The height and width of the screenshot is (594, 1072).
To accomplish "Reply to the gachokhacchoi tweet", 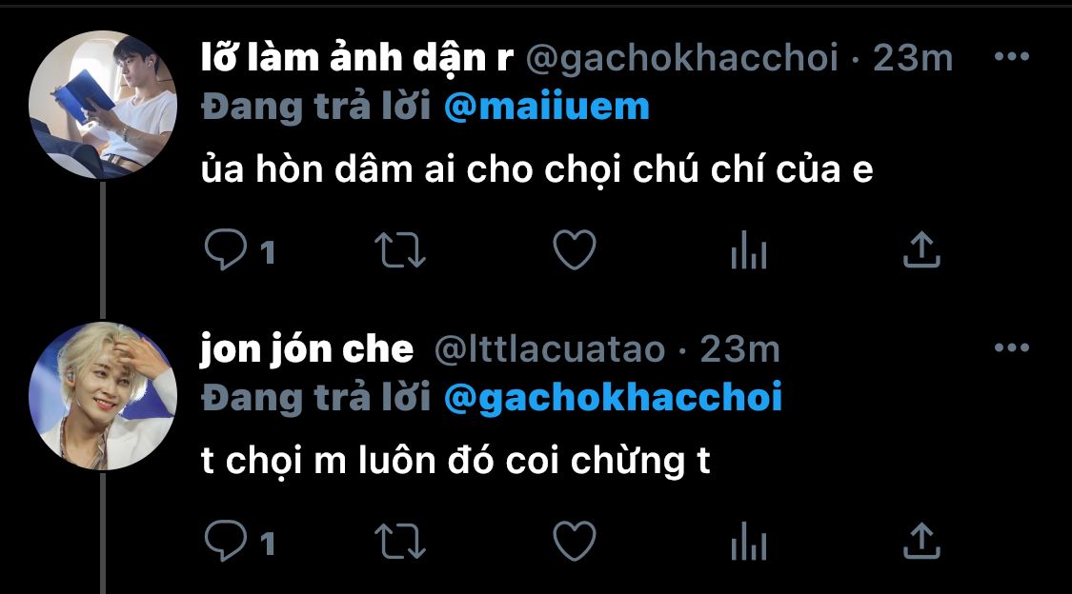I will point(226,250).
